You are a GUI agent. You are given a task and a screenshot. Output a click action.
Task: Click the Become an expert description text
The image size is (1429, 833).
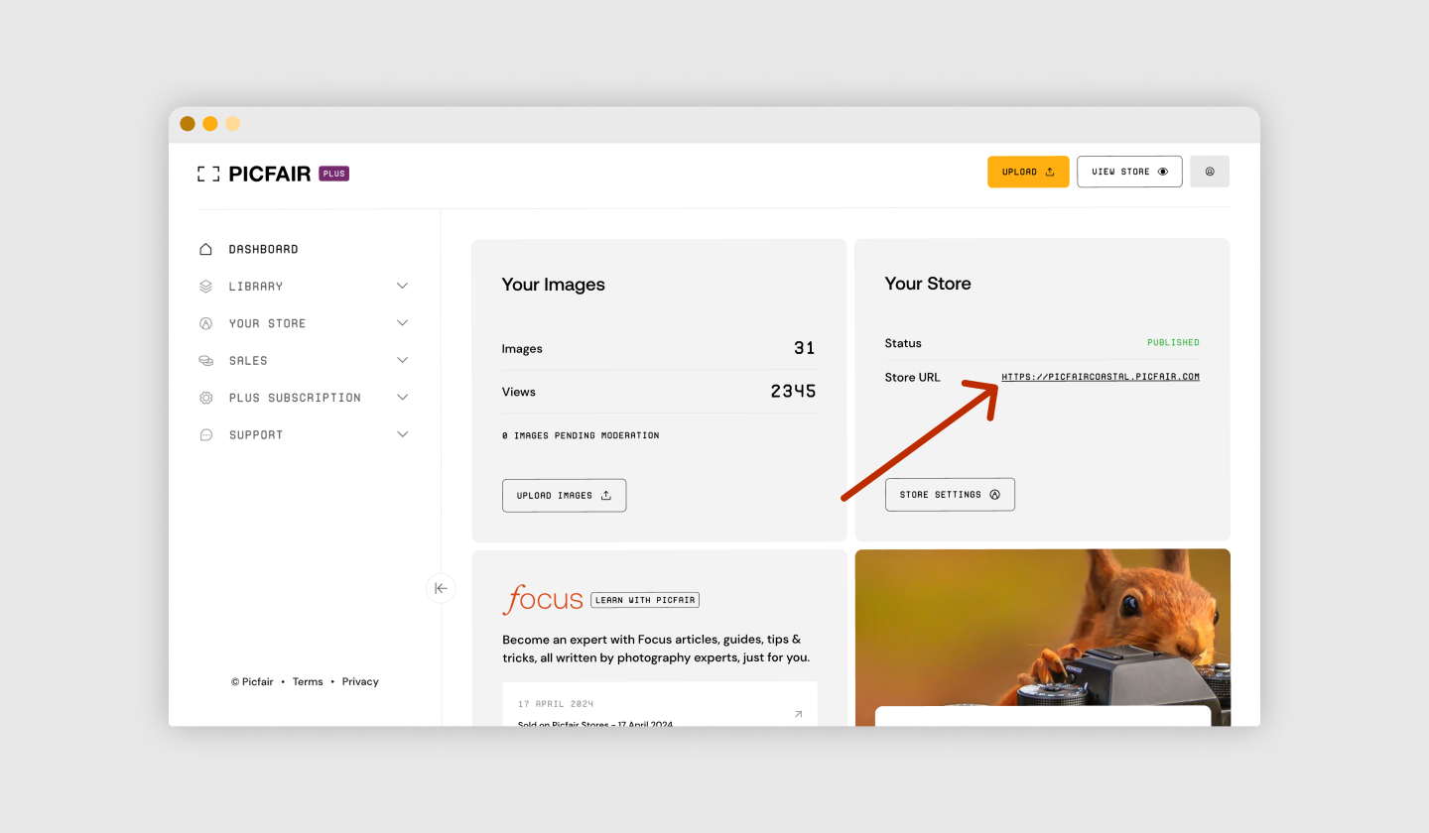(656, 649)
